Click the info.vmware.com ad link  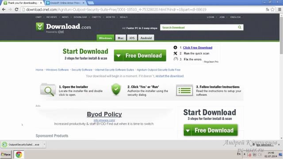pos(104,120)
